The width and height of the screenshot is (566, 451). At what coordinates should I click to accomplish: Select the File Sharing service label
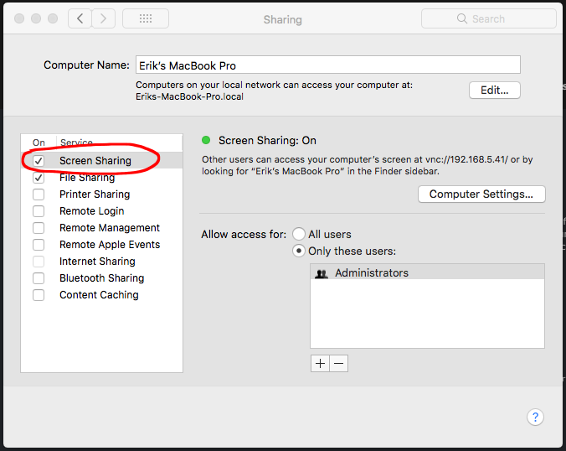tap(87, 178)
